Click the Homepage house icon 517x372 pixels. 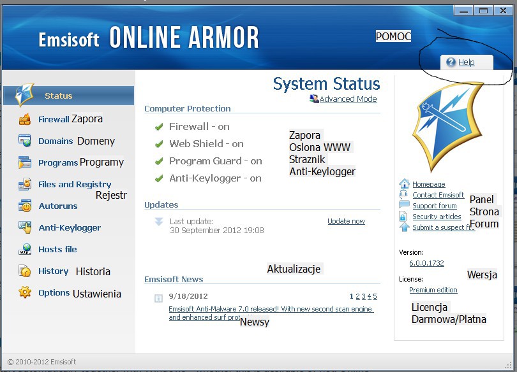point(404,183)
